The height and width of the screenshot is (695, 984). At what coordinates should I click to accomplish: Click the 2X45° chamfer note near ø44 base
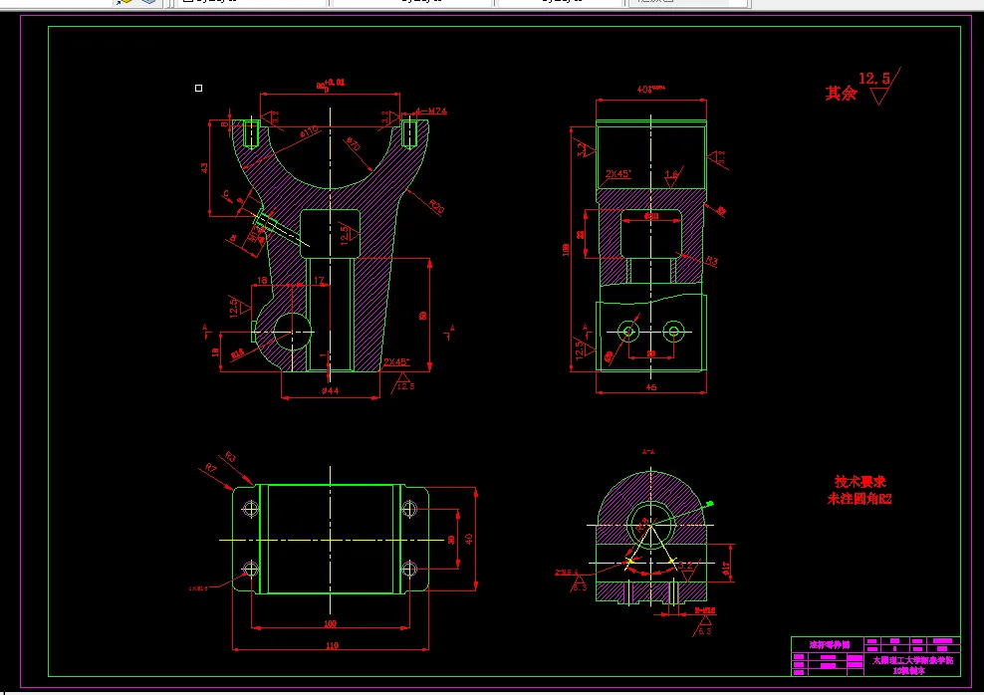tap(396, 361)
